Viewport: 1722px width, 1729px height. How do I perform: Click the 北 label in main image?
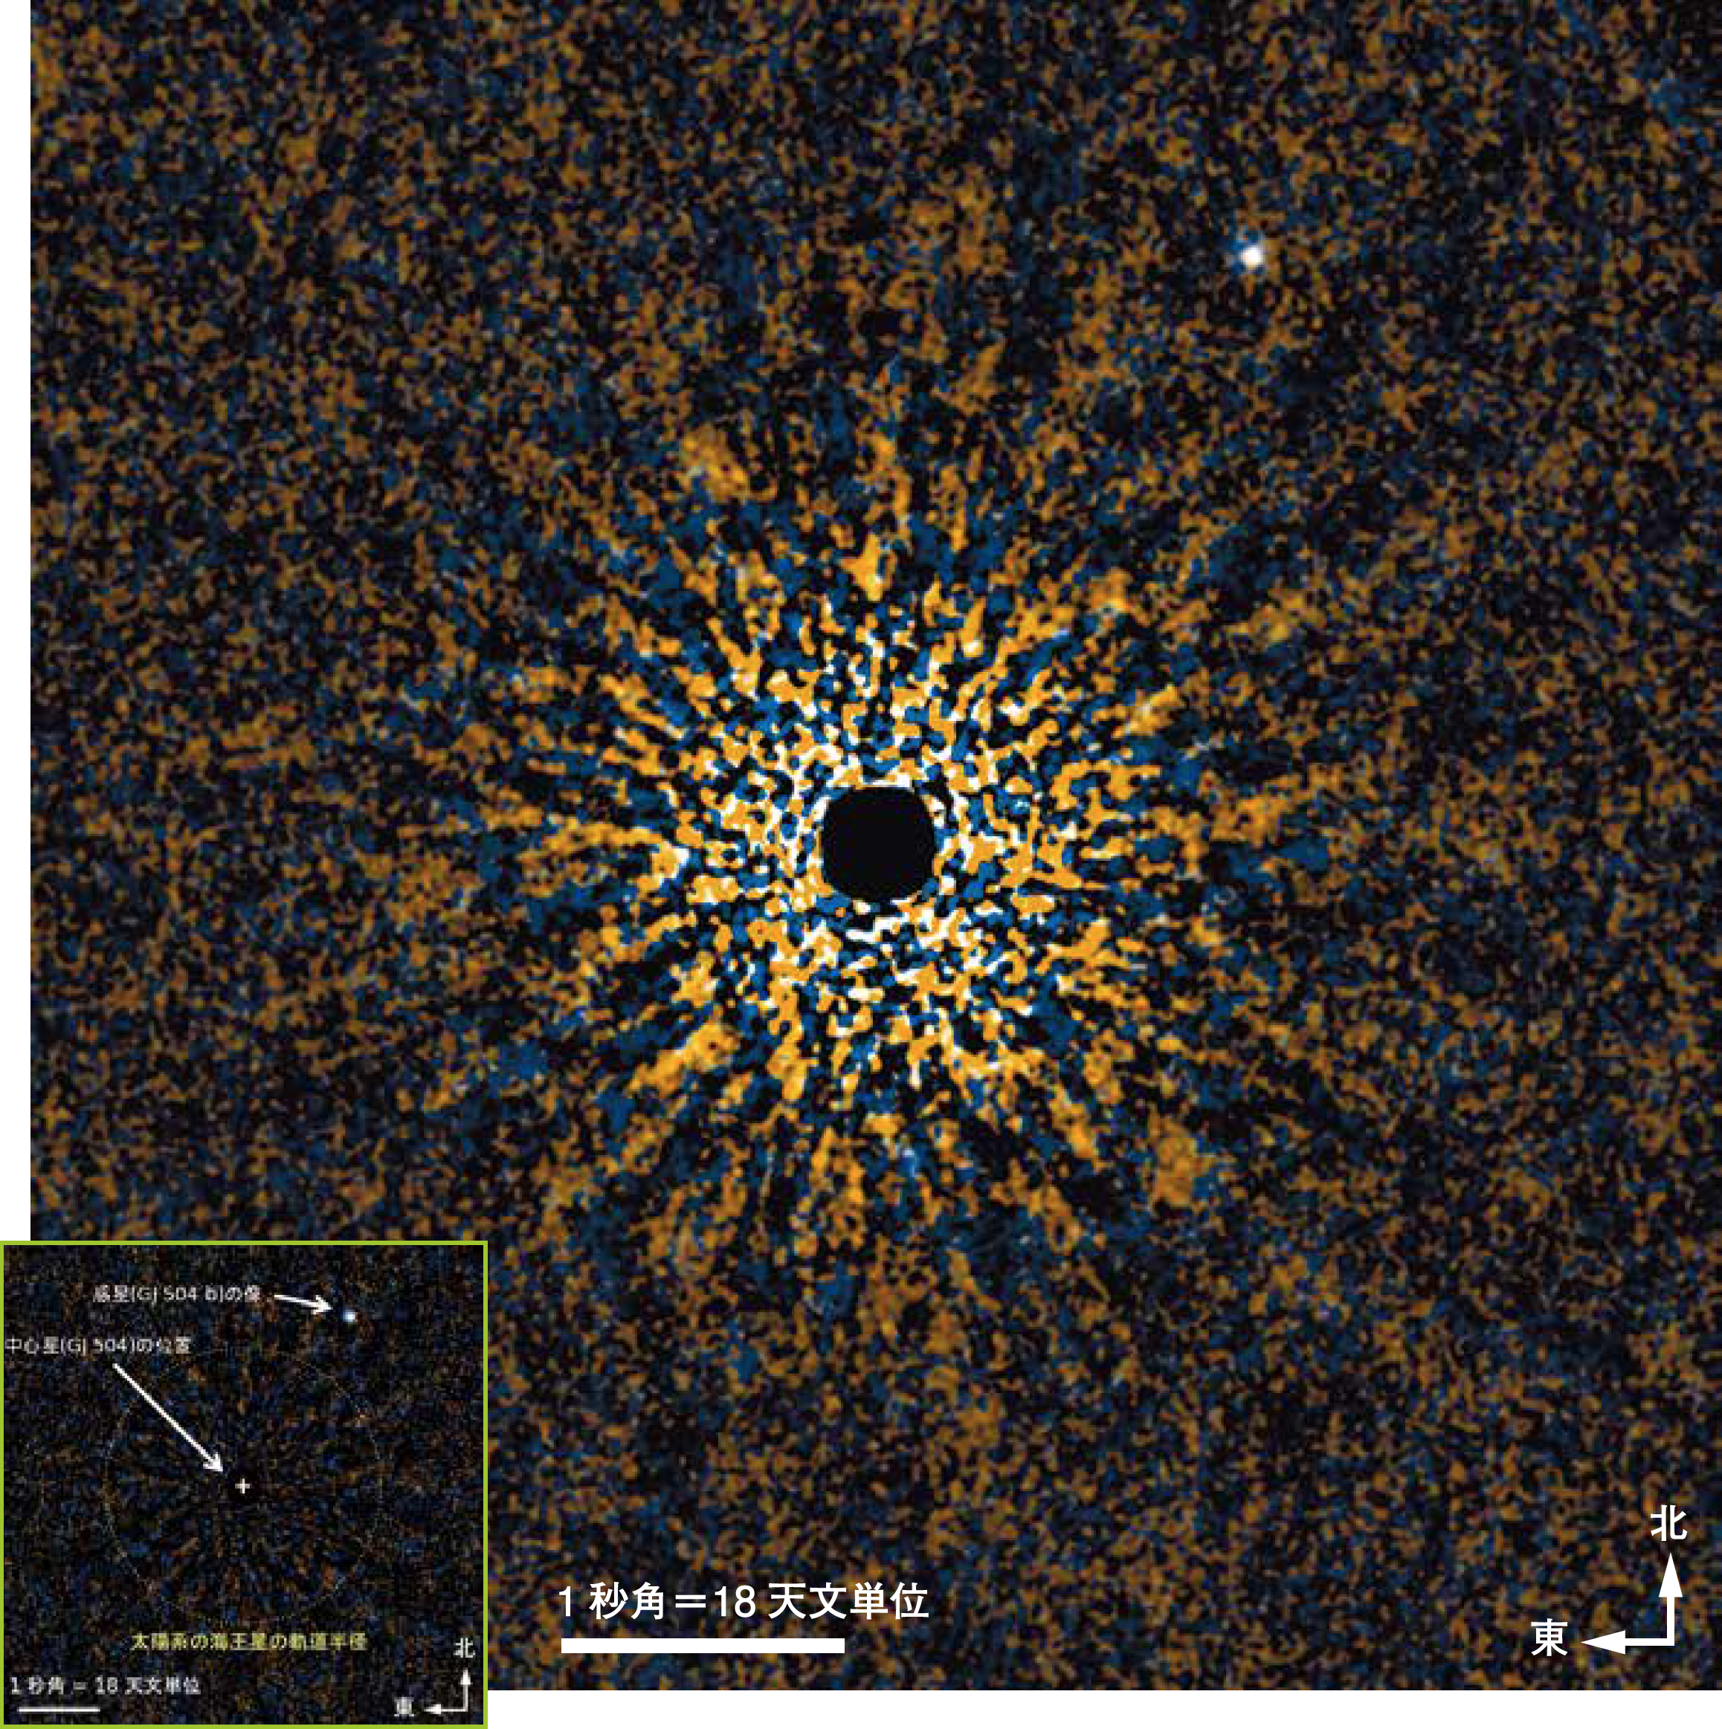pyautogui.click(x=1668, y=1524)
